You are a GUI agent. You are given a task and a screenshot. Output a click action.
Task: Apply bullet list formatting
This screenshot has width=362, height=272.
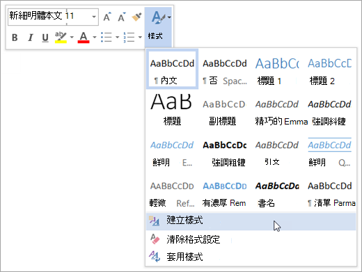point(107,37)
